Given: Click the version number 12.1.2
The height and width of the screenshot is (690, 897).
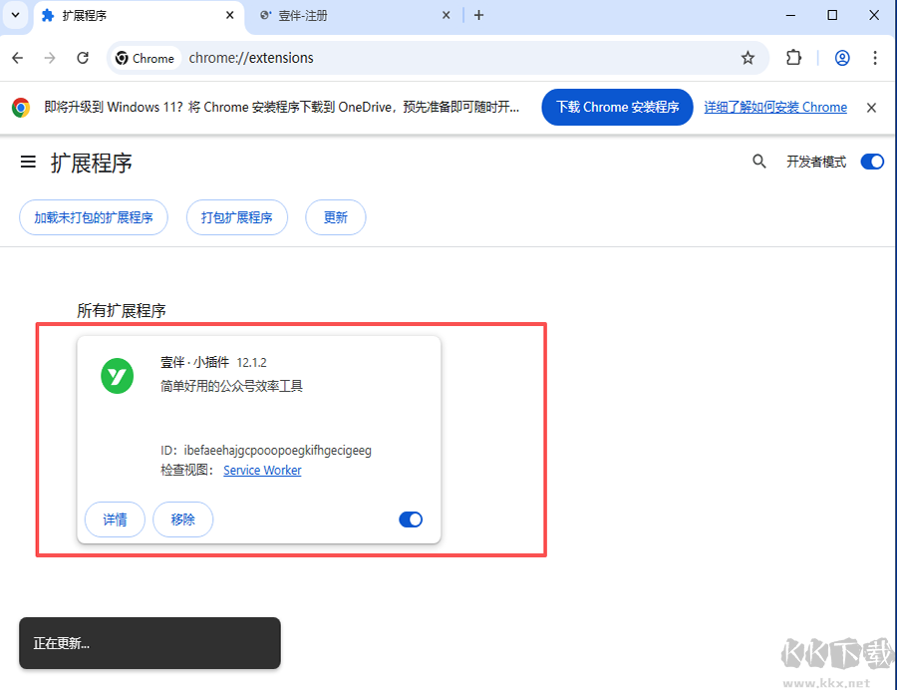Looking at the screenshot, I should pos(252,363).
